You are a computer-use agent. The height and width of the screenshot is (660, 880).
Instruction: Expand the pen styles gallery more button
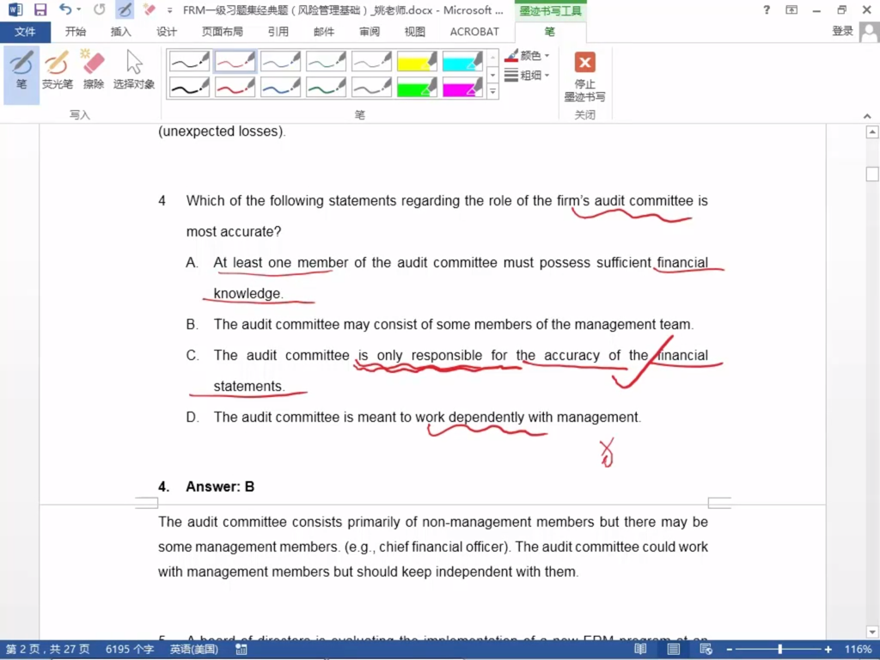(492, 92)
